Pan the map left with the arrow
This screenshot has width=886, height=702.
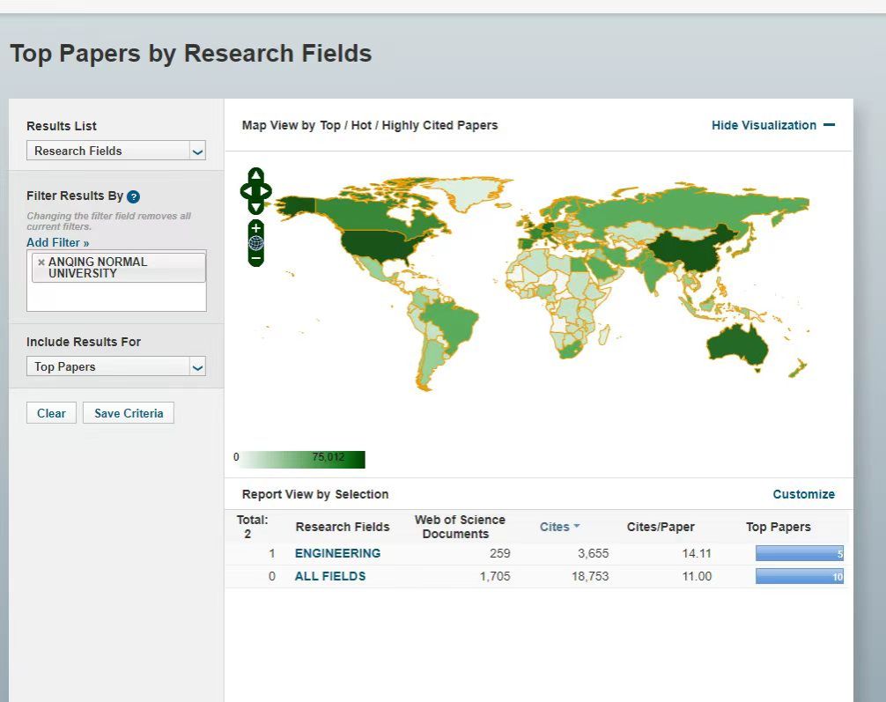(x=246, y=191)
